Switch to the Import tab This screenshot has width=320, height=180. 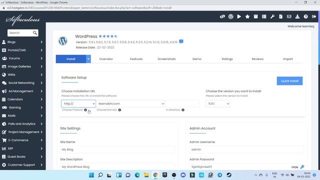(x=288, y=59)
